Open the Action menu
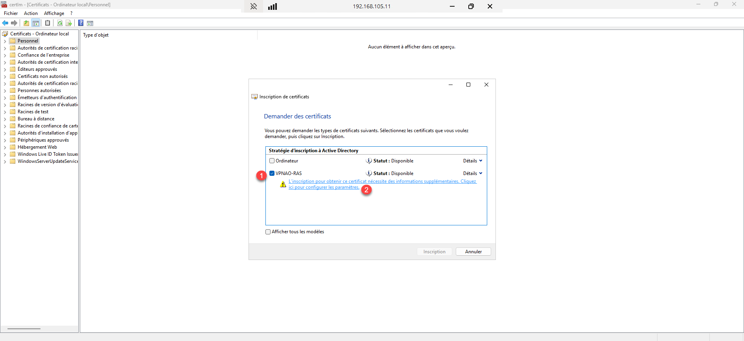This screenshot has width=744, height=341. coord(31,13)
